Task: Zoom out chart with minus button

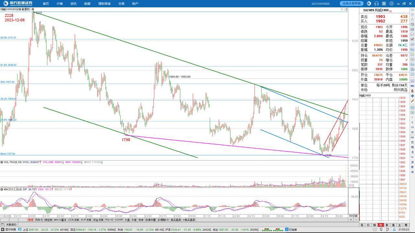Action: 356,220
